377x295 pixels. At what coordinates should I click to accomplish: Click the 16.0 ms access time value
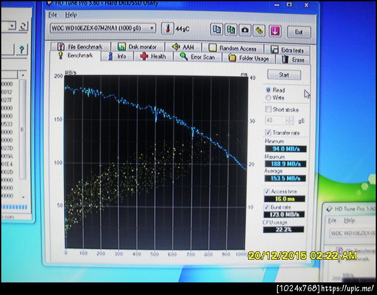(x=285, y=199)
